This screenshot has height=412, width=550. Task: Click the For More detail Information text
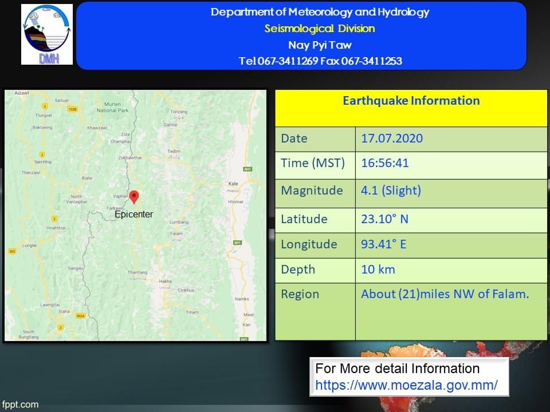click(398, 369)
